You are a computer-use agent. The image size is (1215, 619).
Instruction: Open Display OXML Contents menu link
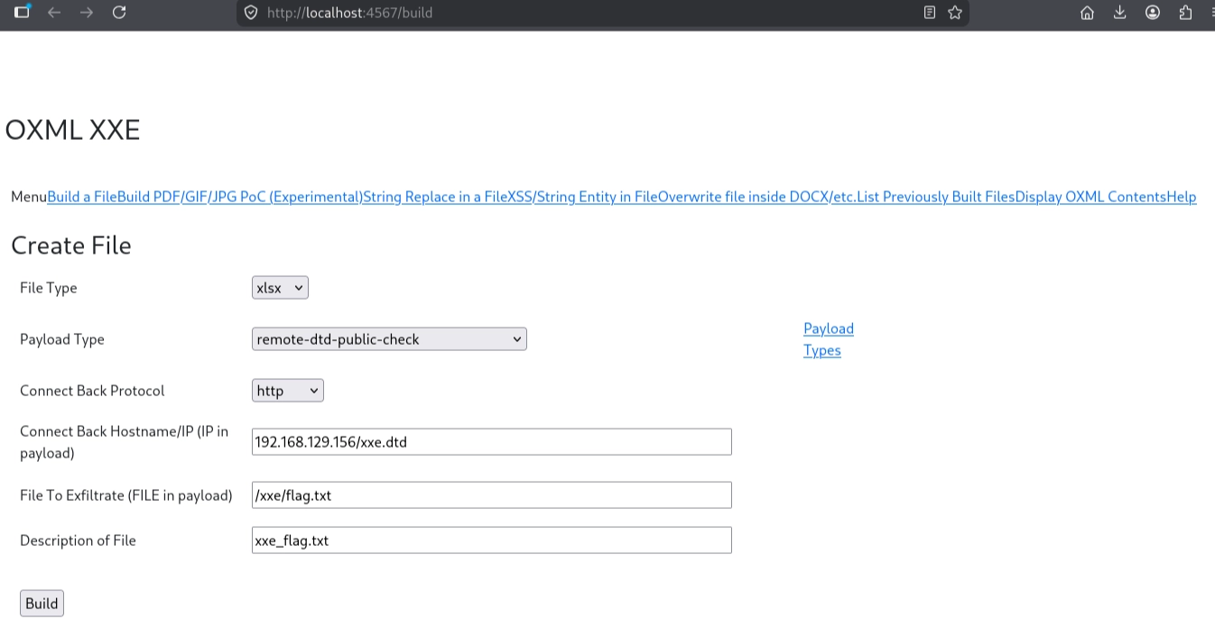1090,197
